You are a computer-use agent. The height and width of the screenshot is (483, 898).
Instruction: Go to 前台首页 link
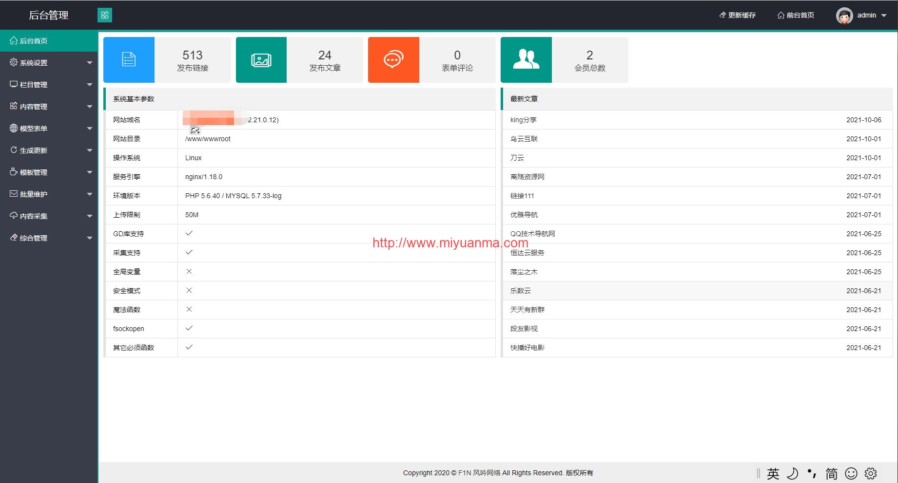796,15
